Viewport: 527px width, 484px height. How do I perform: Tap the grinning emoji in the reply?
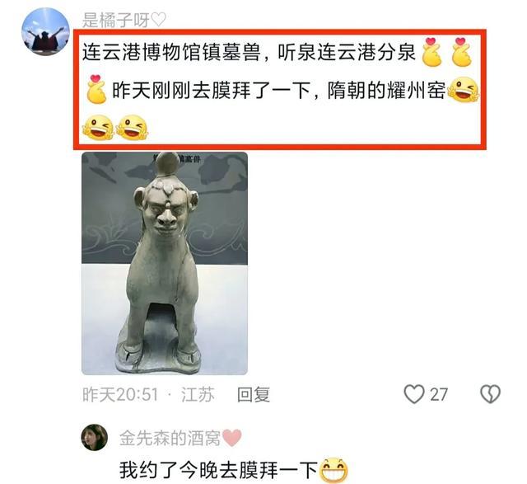333,470
